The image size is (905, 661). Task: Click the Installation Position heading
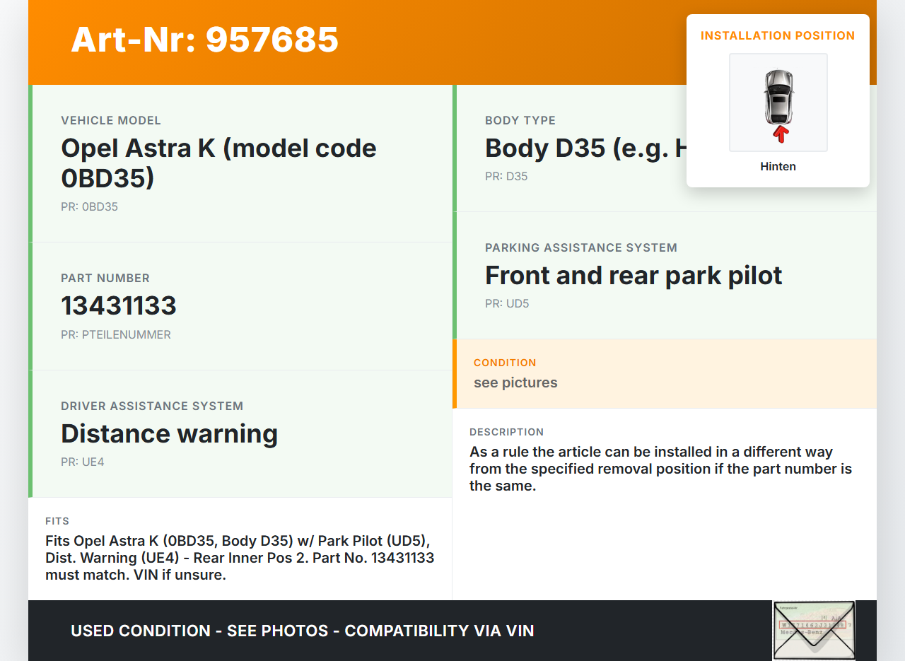pyautogui.click(x=778, y=35)
